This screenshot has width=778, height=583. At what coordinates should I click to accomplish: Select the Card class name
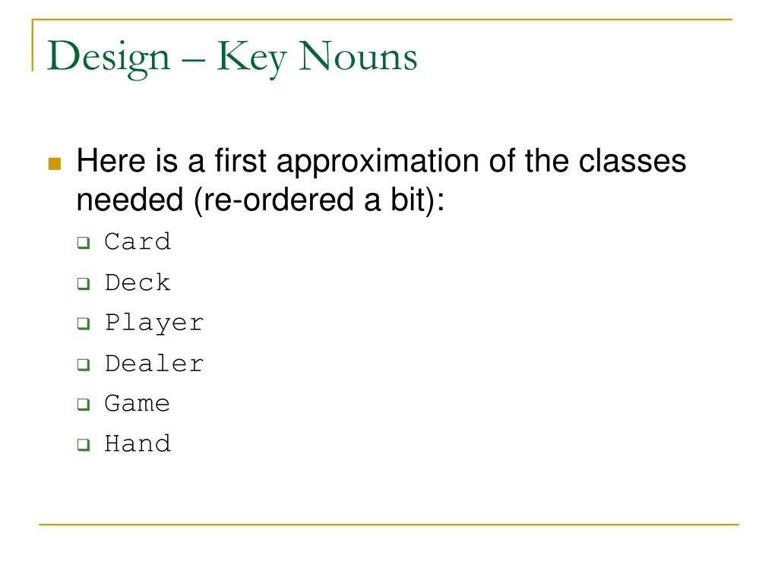tap(138, 242)
